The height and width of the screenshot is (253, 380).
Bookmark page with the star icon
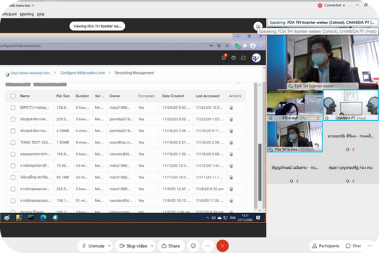(x=227, y=46)
